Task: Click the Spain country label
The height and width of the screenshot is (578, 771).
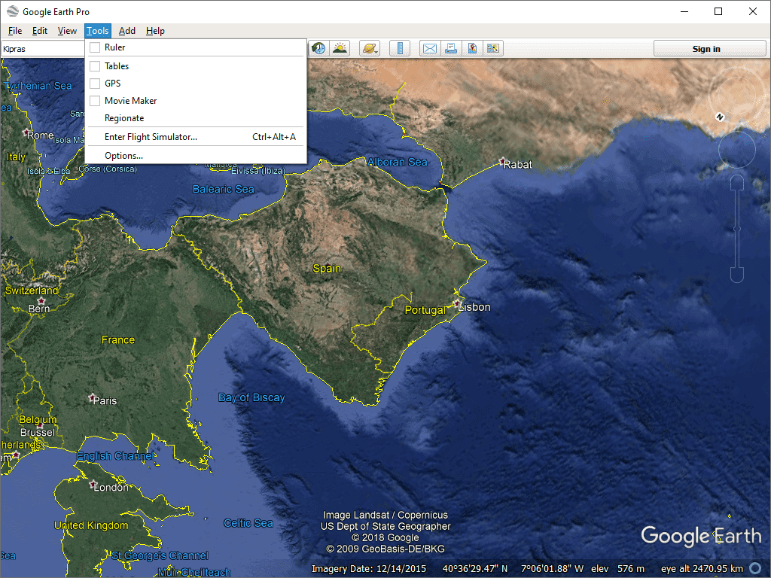Action: point(327,269)
